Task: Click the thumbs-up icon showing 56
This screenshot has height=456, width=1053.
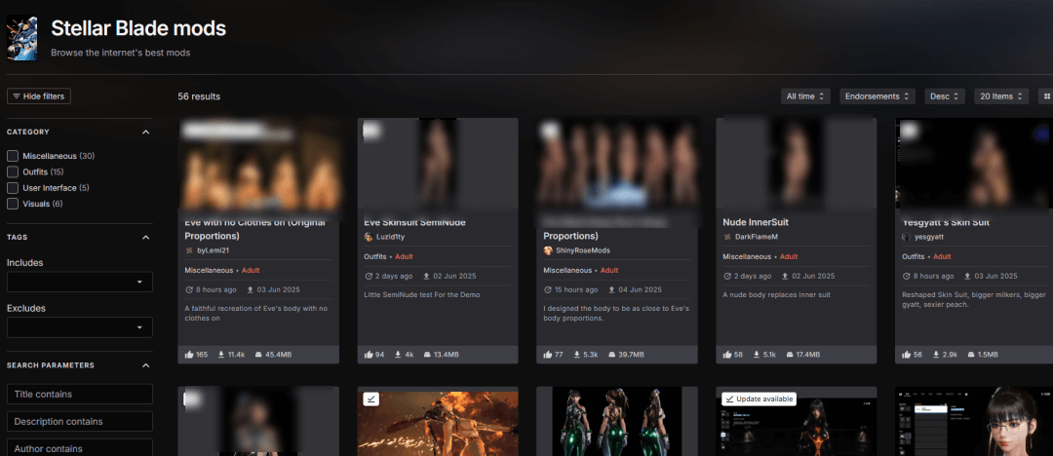Action: [906, 355]
